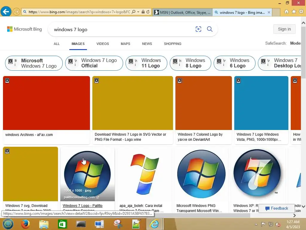Open the SHOPPING tab
This screenshot has width=306, height=230.
tap(172, 44)
